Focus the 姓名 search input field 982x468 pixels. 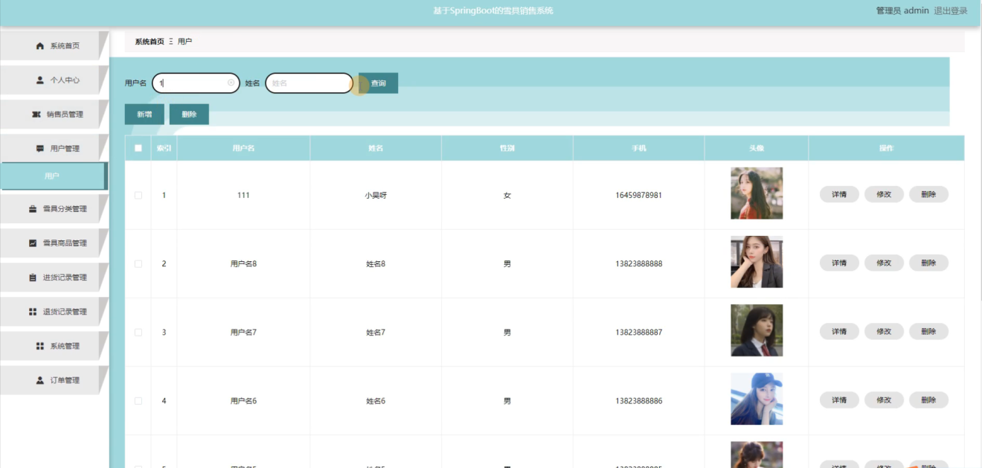click(x=309, y=83)
